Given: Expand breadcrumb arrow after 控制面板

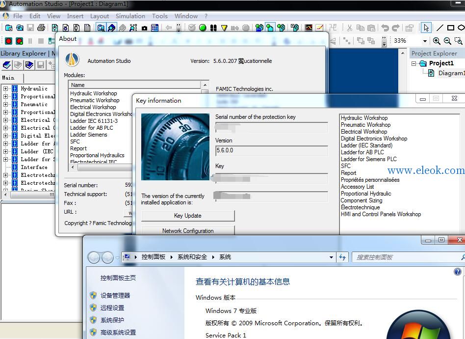Looking at the screenshot, I should tap(171, 257).
